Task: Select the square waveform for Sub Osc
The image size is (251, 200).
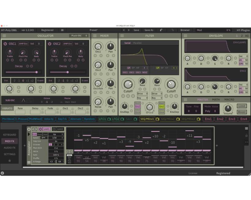Action: (x=30, y=100)
